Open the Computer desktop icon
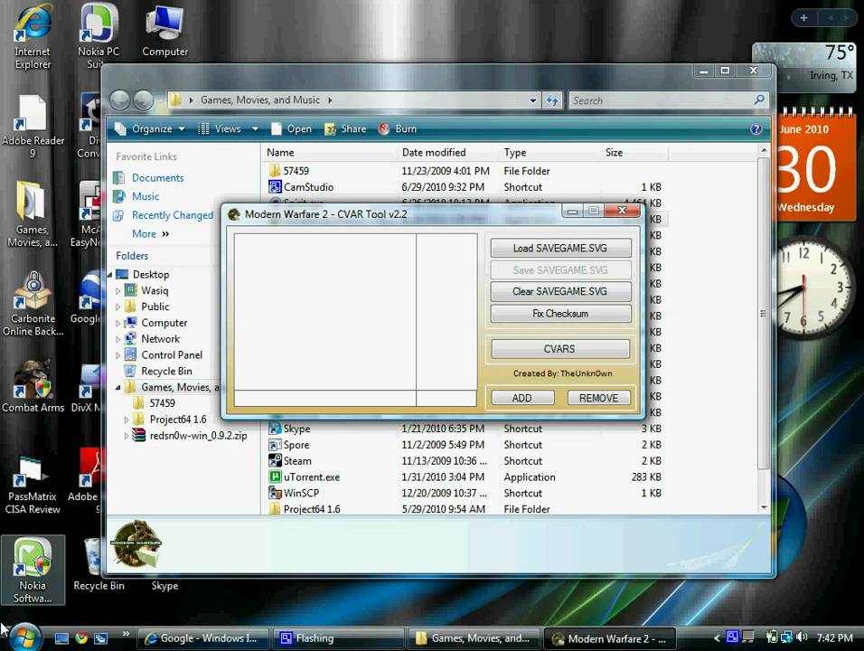This screenshot has width=864, height=651. pyautogui.click(x=164, y=31)
